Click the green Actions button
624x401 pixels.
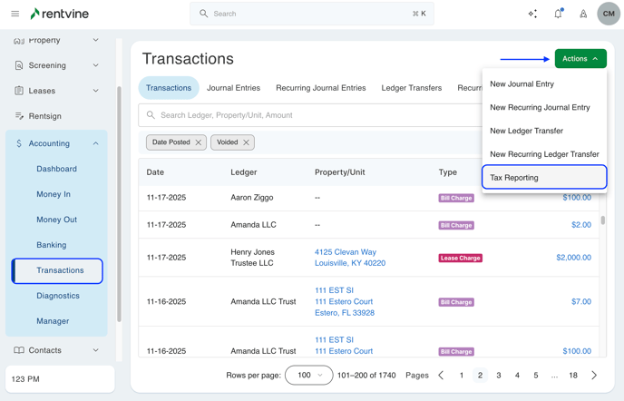(x=580, y=59)
